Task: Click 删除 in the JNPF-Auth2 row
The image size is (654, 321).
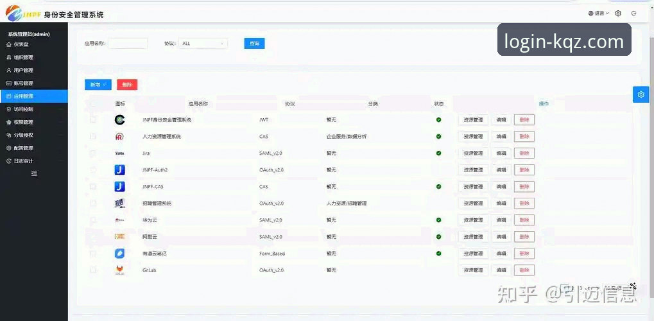Action: click(524, 170)
